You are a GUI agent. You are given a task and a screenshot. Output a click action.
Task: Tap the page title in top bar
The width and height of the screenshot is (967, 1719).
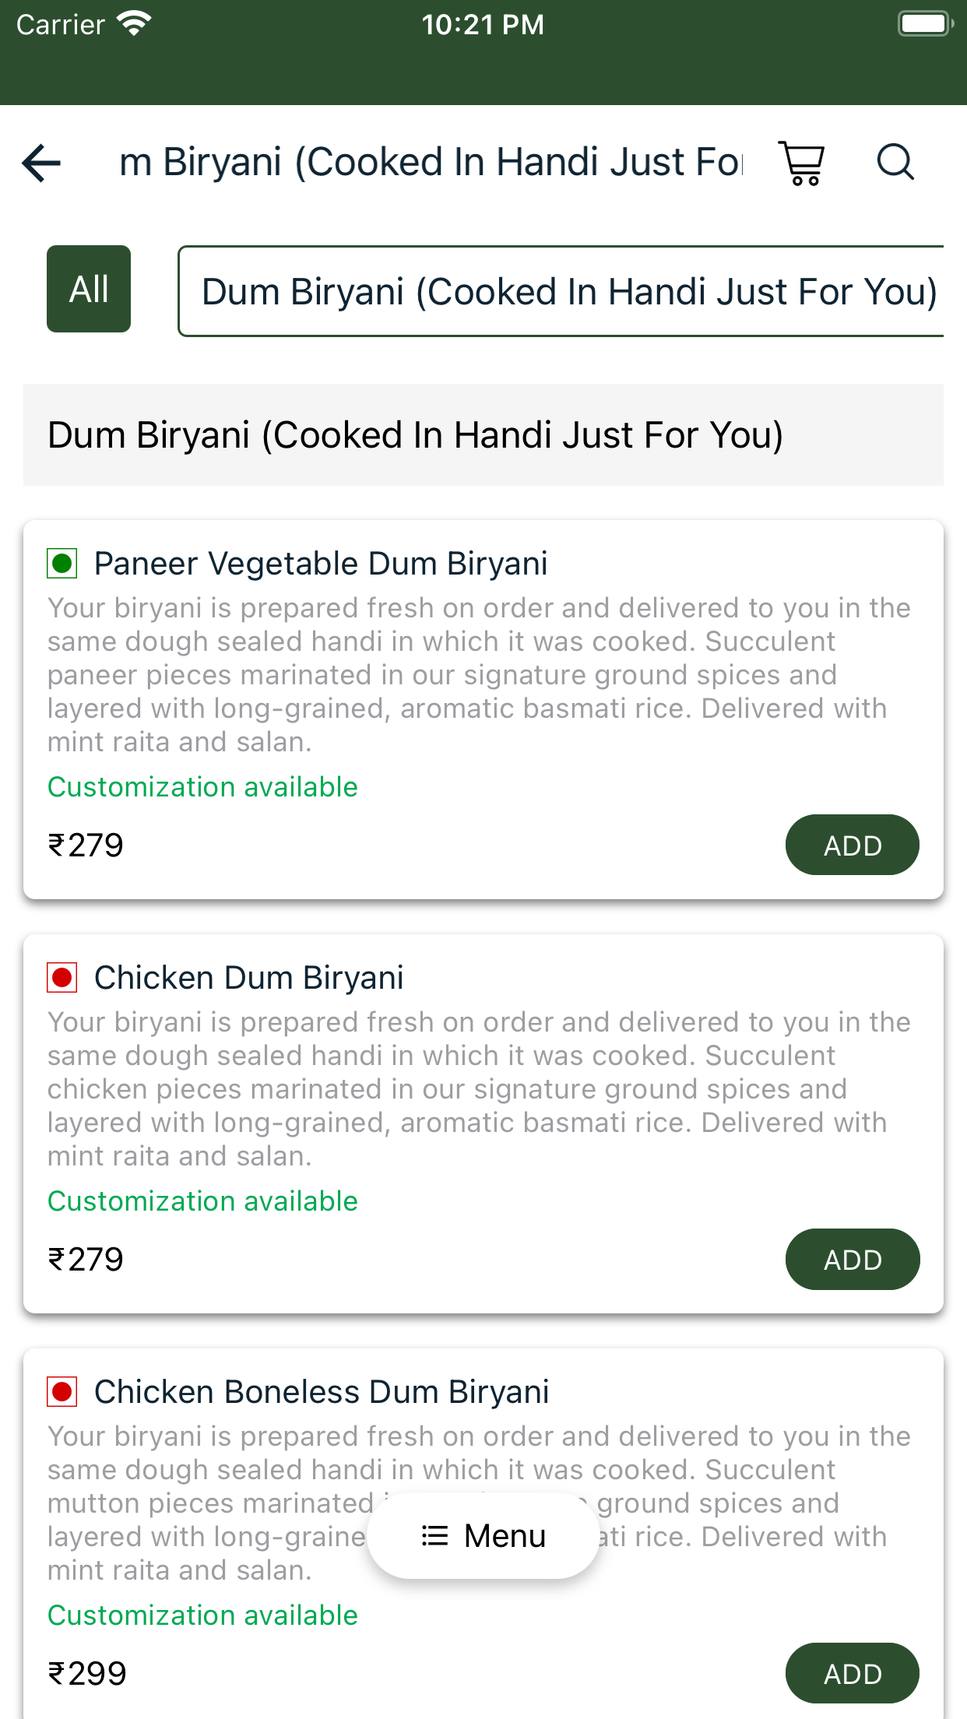(431, 163)
